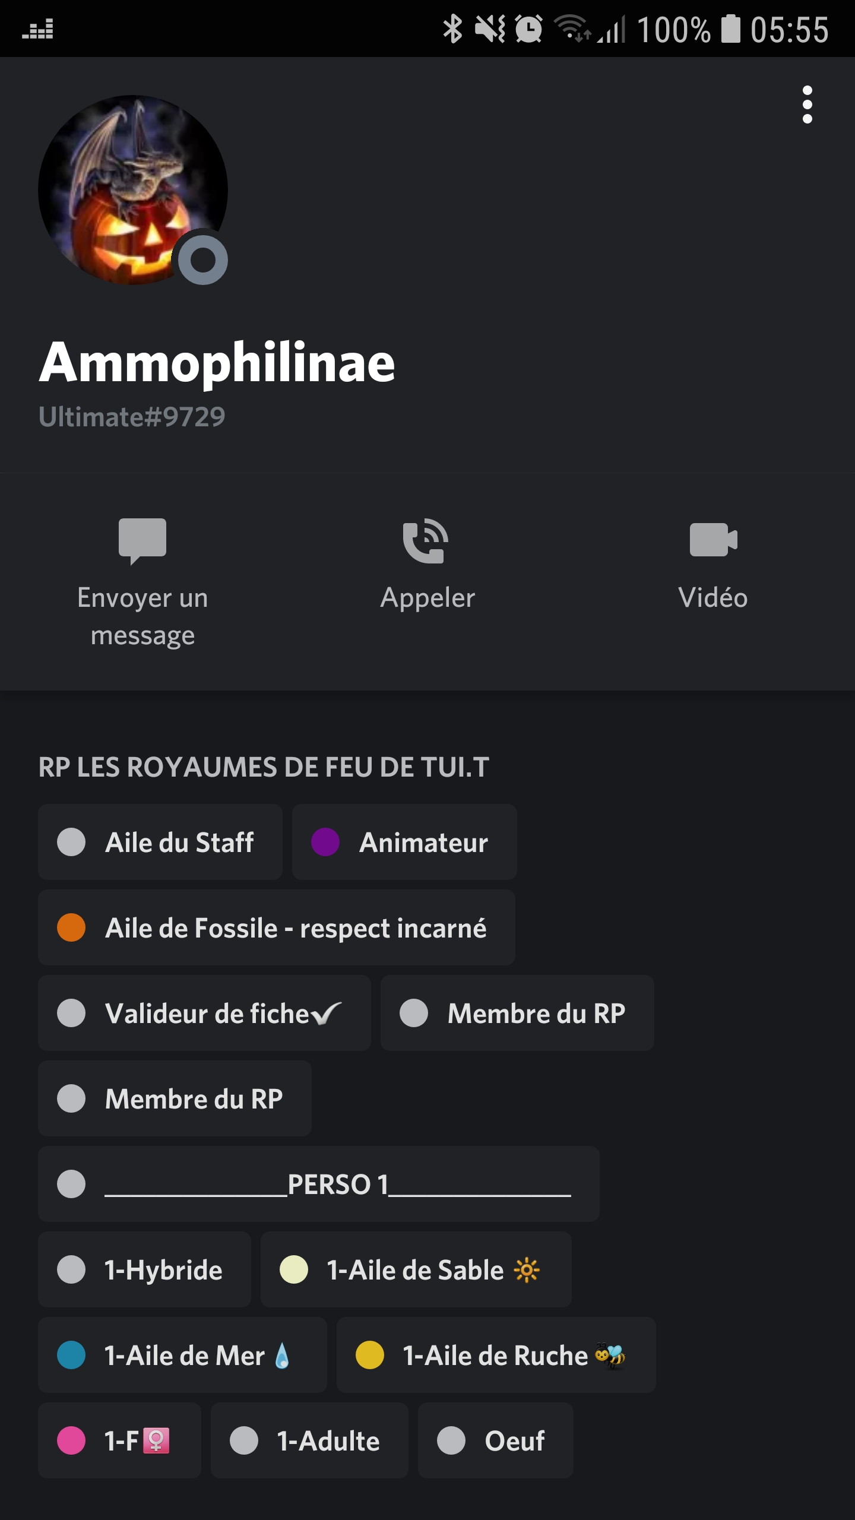Tap the offline status indicator on avatar
The height and width of the screenshot is (1520, 855).
(203, 259)
